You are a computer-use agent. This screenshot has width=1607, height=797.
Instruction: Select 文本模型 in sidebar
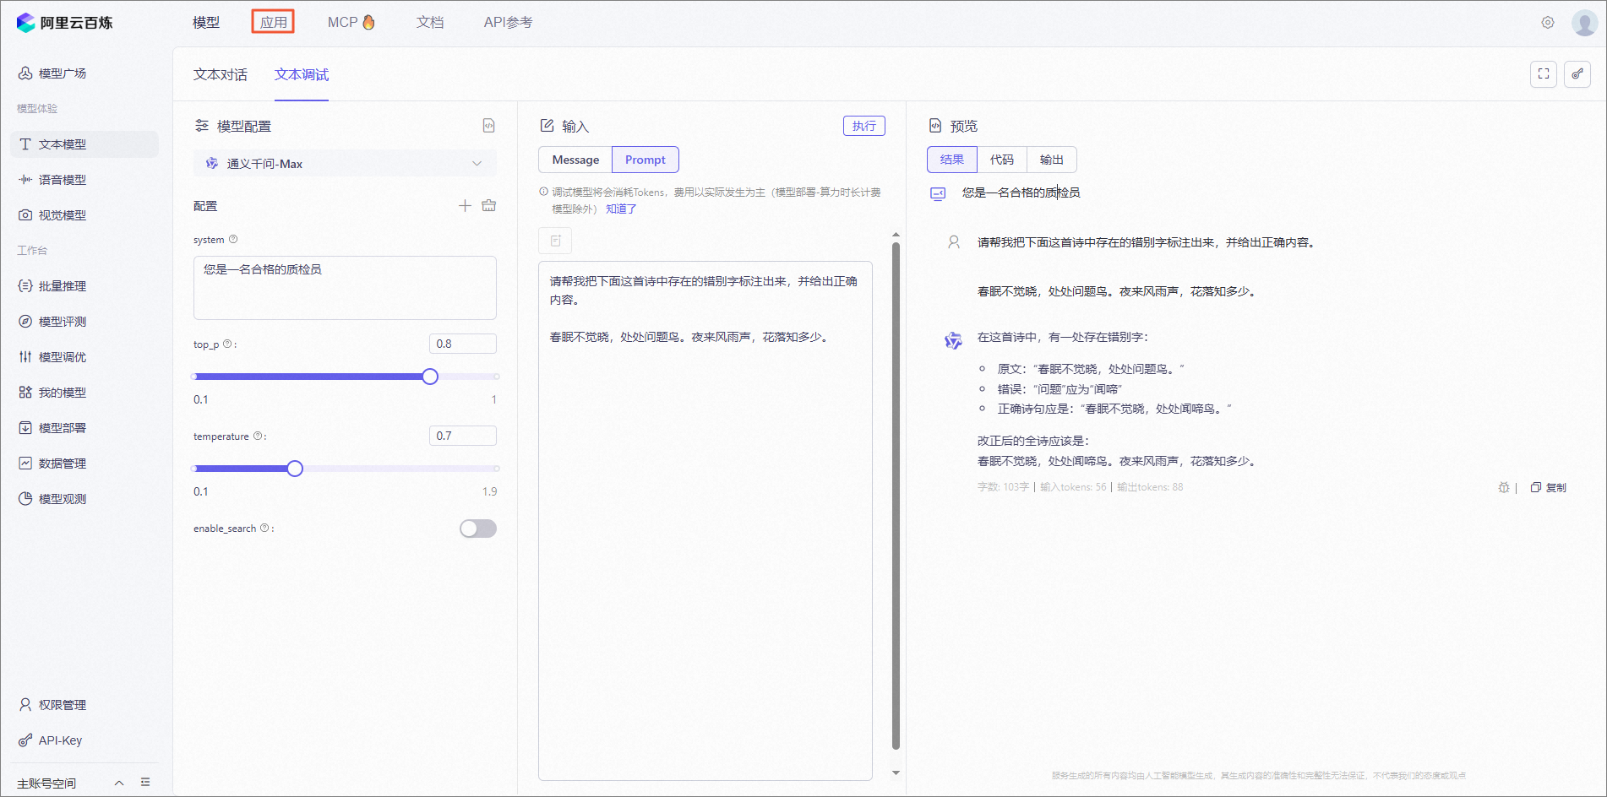84,144
